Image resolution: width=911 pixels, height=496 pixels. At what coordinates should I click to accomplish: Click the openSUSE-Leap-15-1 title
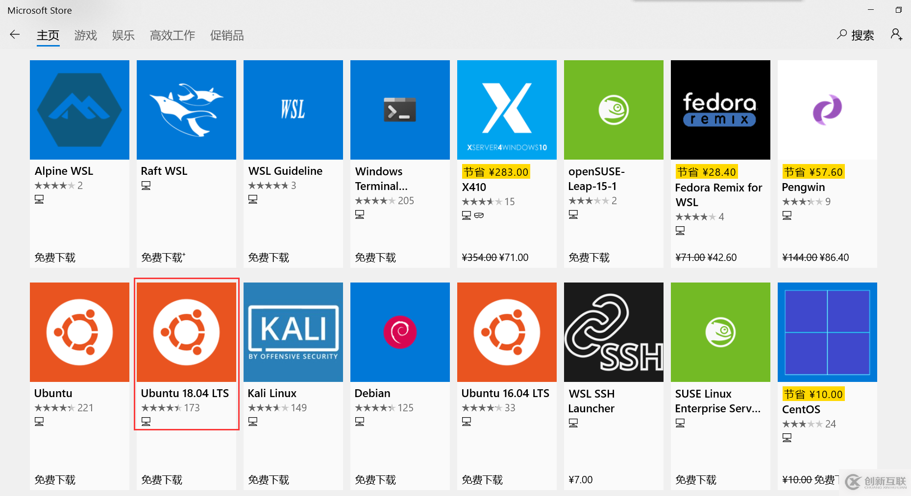pos(596,179)
